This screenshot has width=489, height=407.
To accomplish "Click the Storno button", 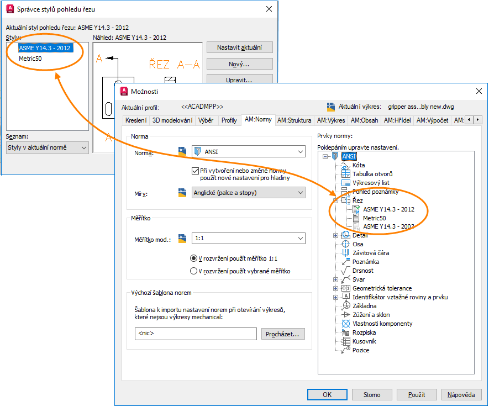I will click(372, 394).
